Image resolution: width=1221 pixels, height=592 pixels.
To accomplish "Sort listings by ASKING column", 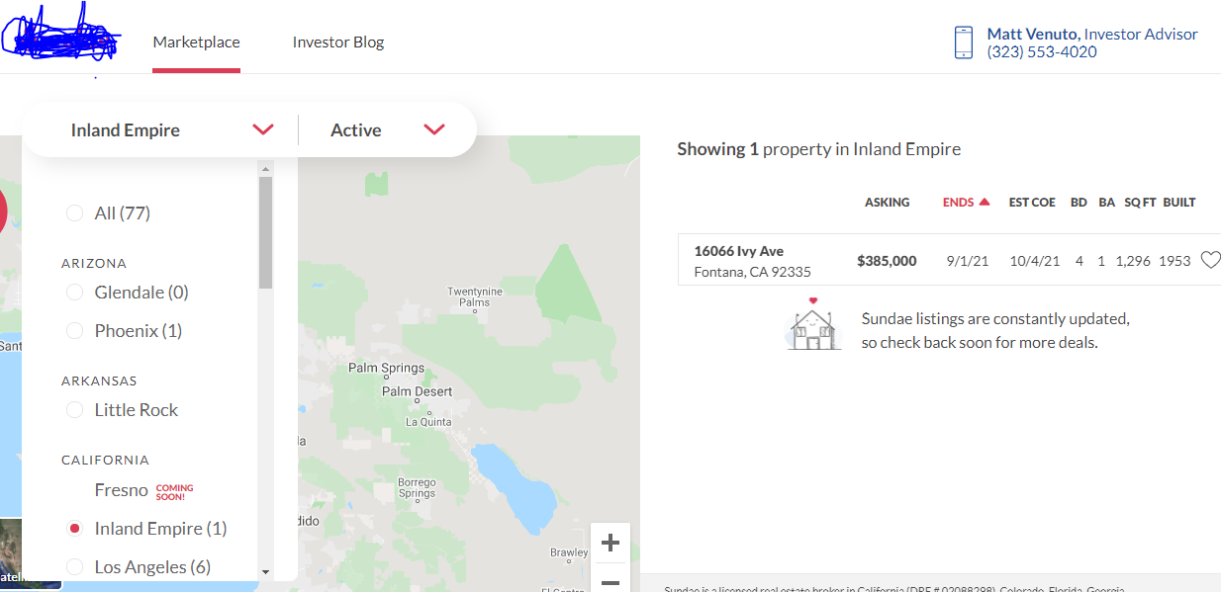I will point(887,202).
